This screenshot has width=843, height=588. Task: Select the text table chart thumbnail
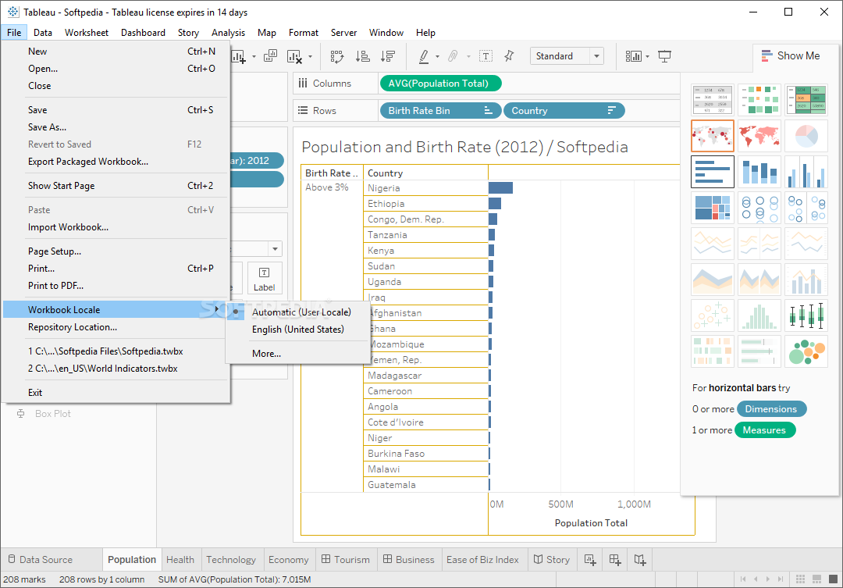tap(713, 99)
